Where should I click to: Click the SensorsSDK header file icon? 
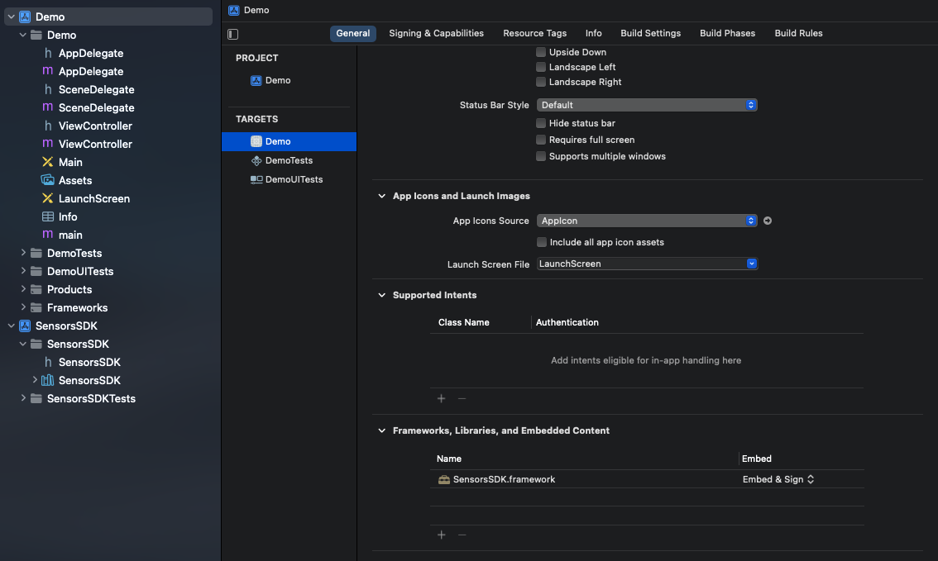(x=48, y=362)
